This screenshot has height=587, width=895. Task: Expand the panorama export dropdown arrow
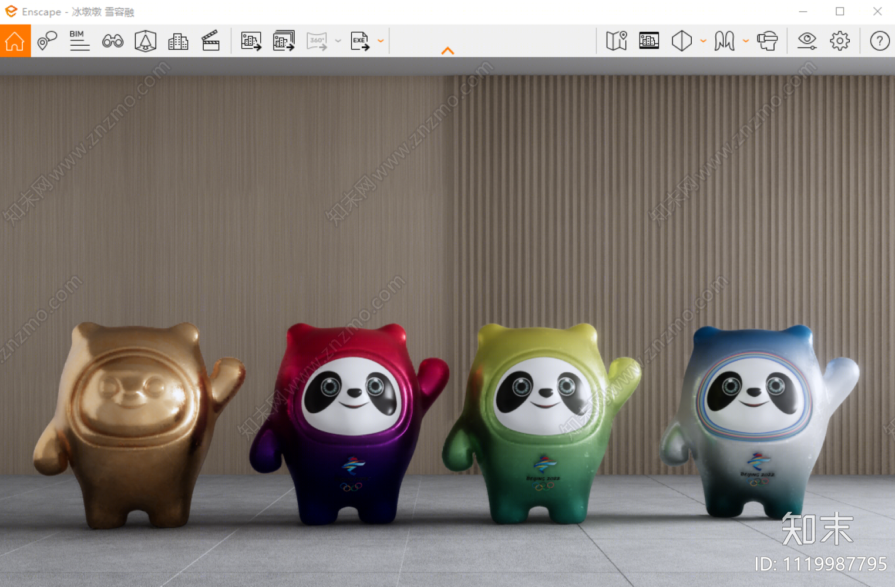coord(338,41)
